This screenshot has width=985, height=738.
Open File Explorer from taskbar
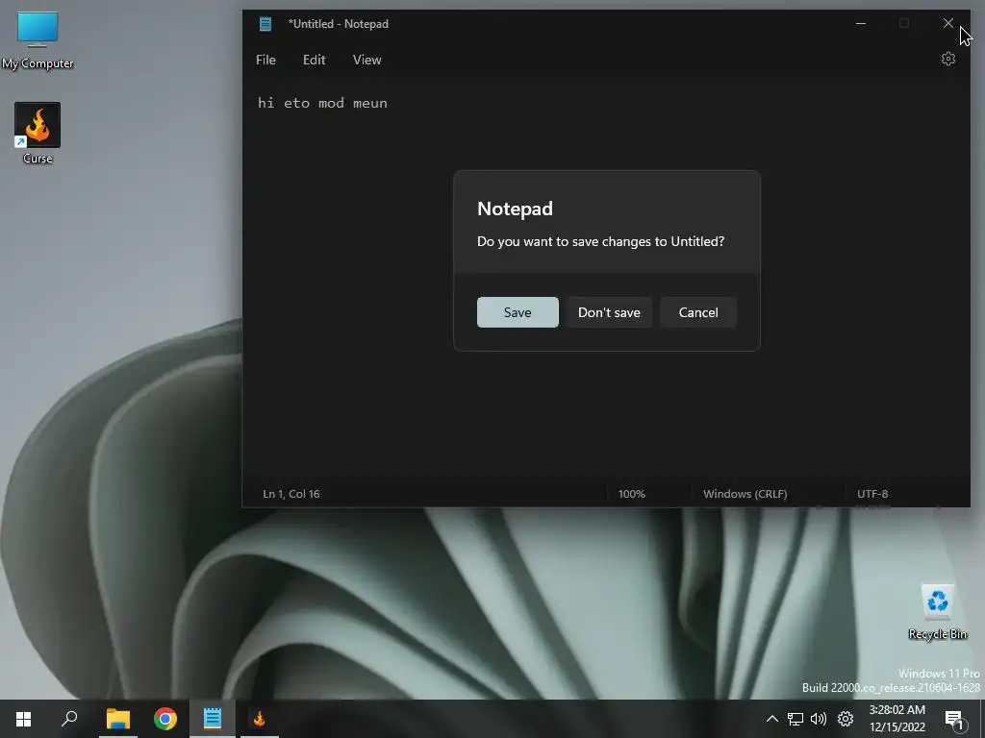118,719
